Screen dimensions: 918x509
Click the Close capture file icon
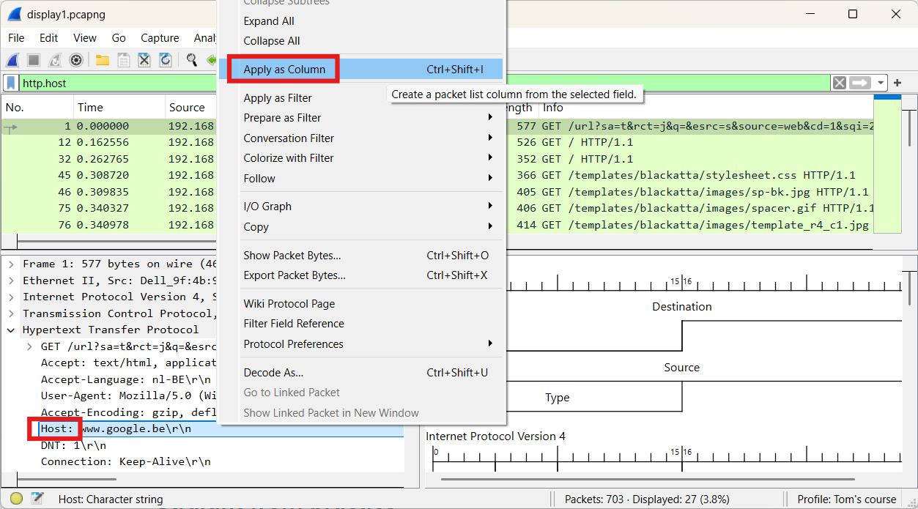point(144,60)
